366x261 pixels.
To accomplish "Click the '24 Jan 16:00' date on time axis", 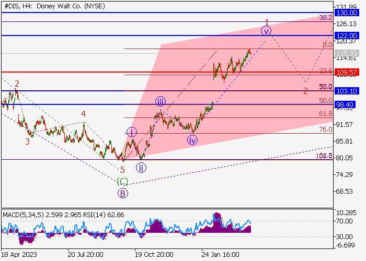I will click(220, 254).
